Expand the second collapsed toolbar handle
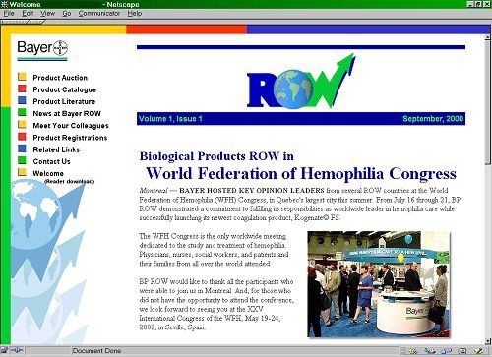The height and width of the screenshot is (357, 492). [x=36, y=22]
